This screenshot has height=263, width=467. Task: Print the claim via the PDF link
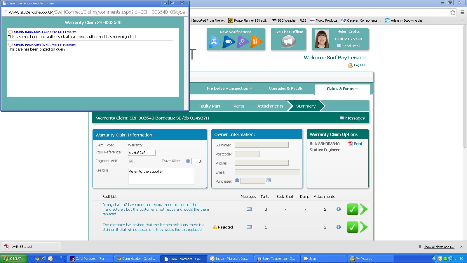(x=355, y=144)
